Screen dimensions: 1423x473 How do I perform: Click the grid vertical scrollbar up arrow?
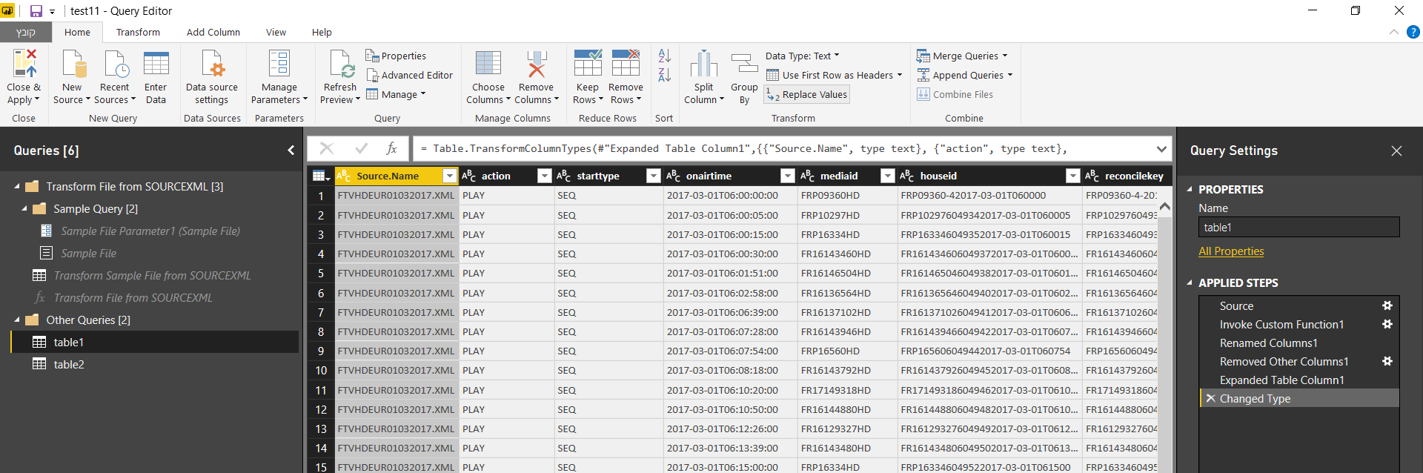tap(1164, 207)
